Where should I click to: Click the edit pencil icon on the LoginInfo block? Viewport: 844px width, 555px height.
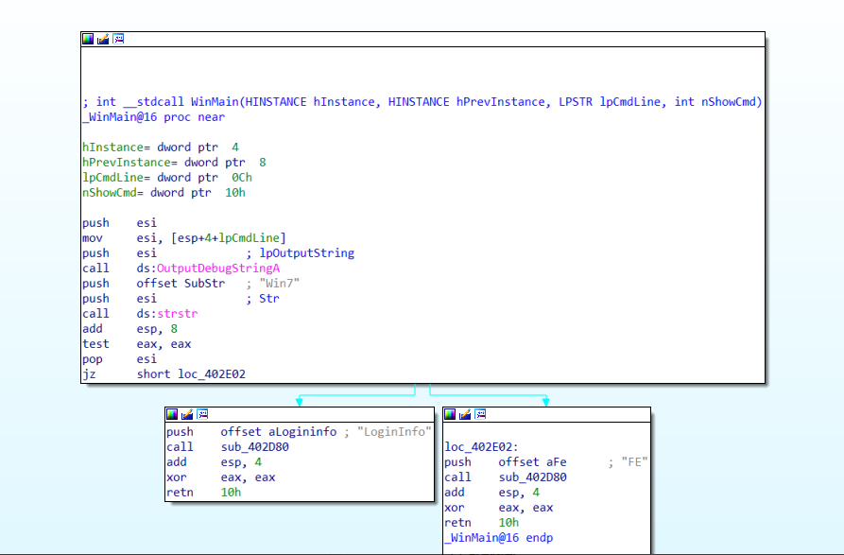pos(187,413)
